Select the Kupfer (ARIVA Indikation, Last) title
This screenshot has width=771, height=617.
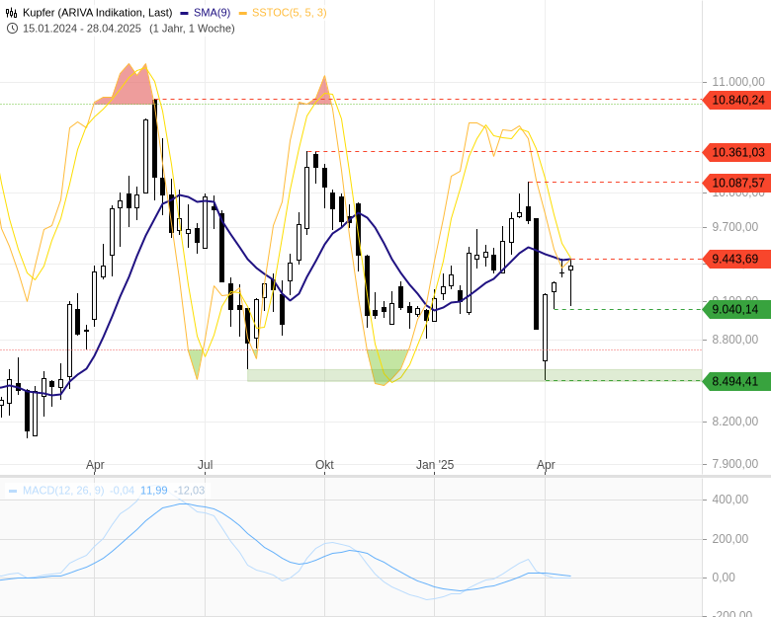click(x=98, y=13)
